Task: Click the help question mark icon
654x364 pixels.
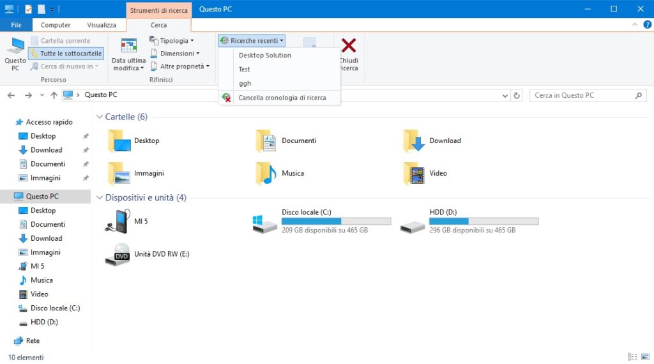Action: (647, 25)
